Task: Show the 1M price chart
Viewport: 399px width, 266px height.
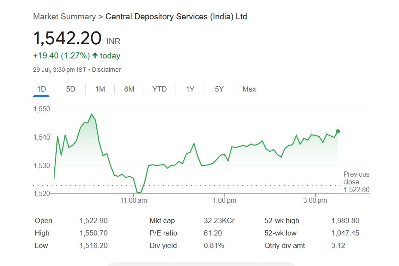Action: 100,89
